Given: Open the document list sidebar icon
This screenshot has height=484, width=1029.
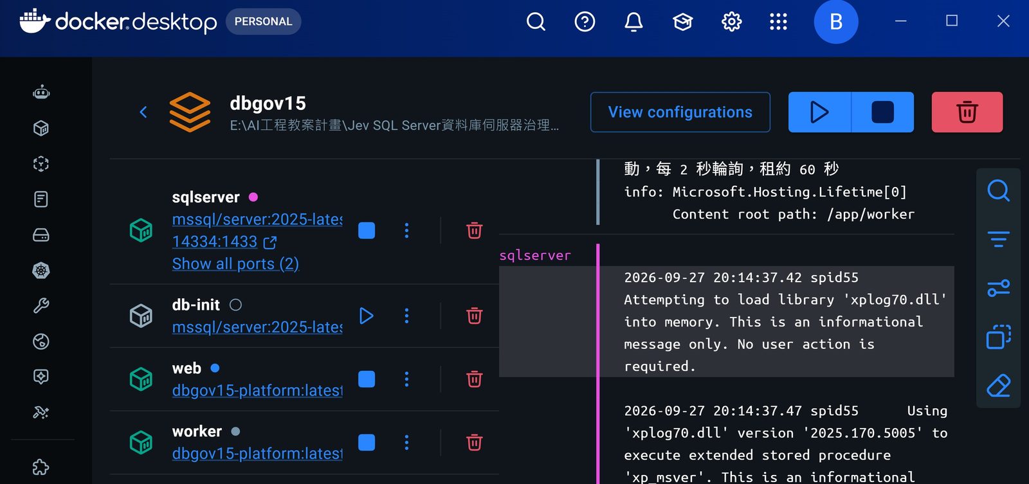Looking at the screenshot, I should point(41,199).
